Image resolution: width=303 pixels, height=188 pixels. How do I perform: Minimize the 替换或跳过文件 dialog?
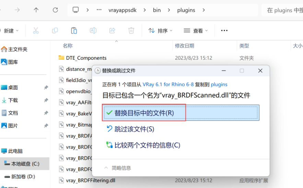(x=224, y=71)
